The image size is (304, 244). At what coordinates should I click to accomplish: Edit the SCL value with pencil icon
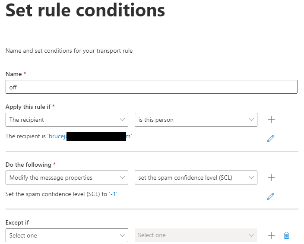270,196
